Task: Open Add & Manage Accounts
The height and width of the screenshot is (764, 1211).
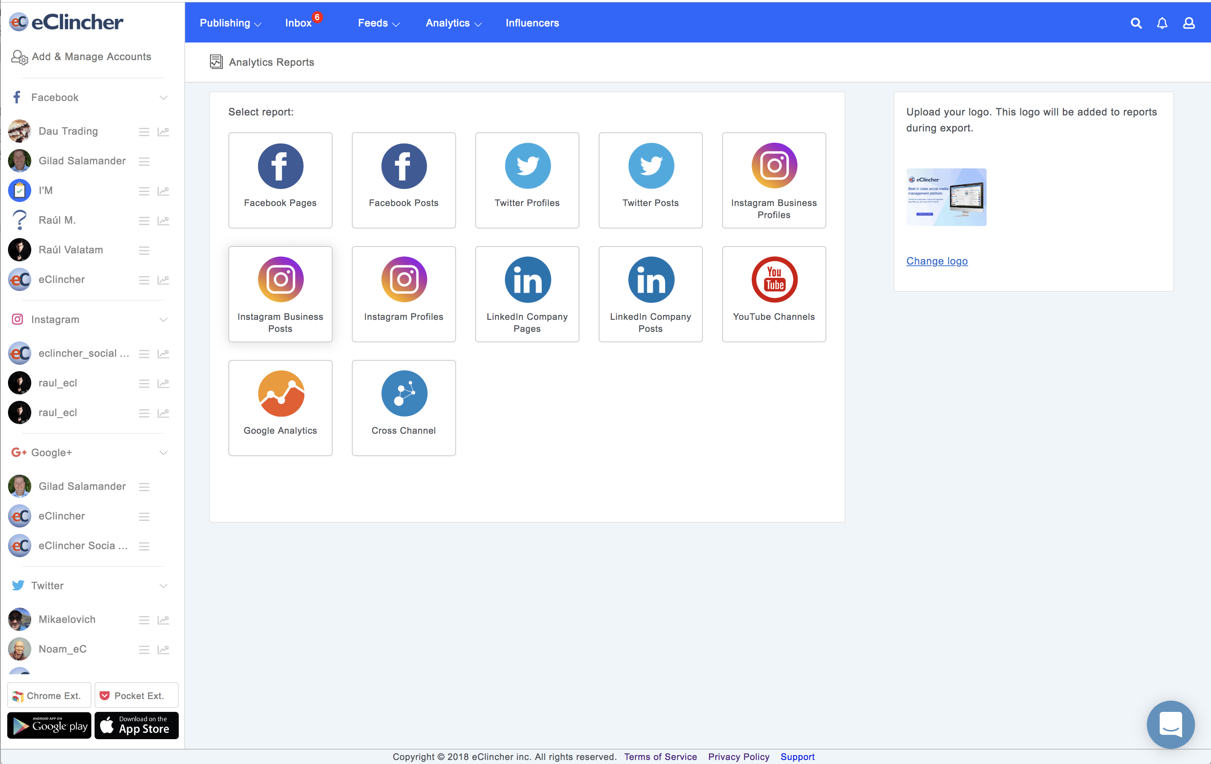Action: (x=81, y=57)
